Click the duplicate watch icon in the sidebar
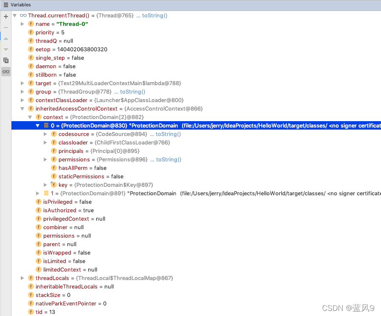The height and width of the screenshot is (316, 381). tap(6, 60)
